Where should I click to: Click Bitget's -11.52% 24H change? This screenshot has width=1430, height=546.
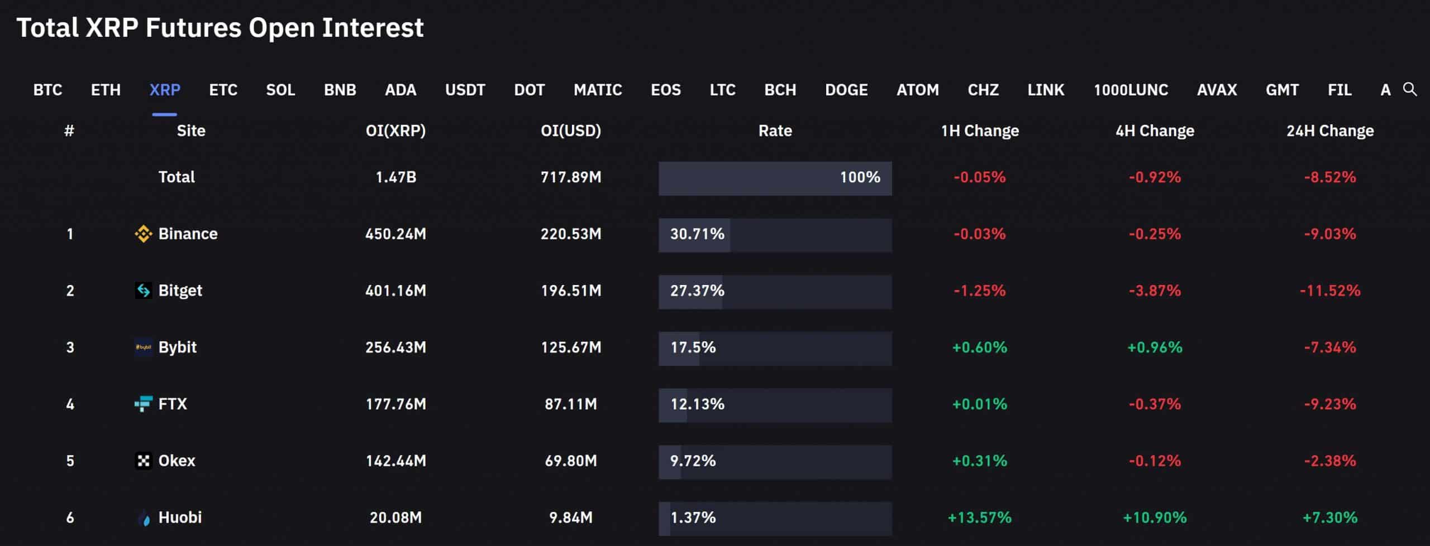click(x=1330, y=291)
